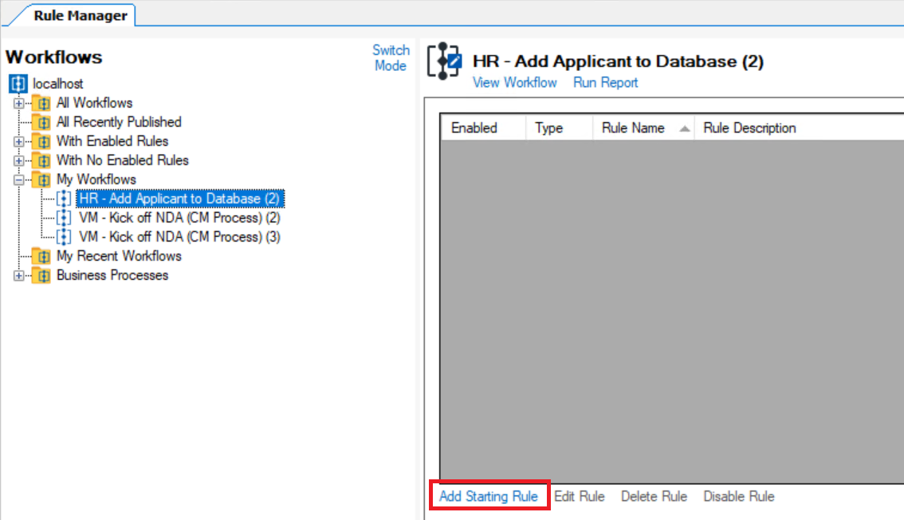The image size is (904, 520).
Task: Expand the All Workflows tree node
Action: tap(18, 103)
